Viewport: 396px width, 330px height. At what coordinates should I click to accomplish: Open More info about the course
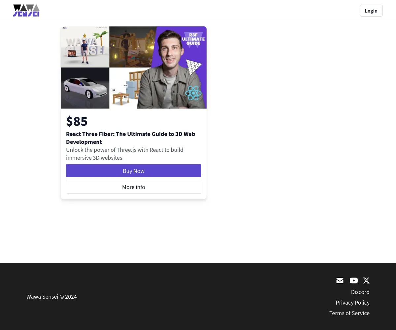click(134, 187)
